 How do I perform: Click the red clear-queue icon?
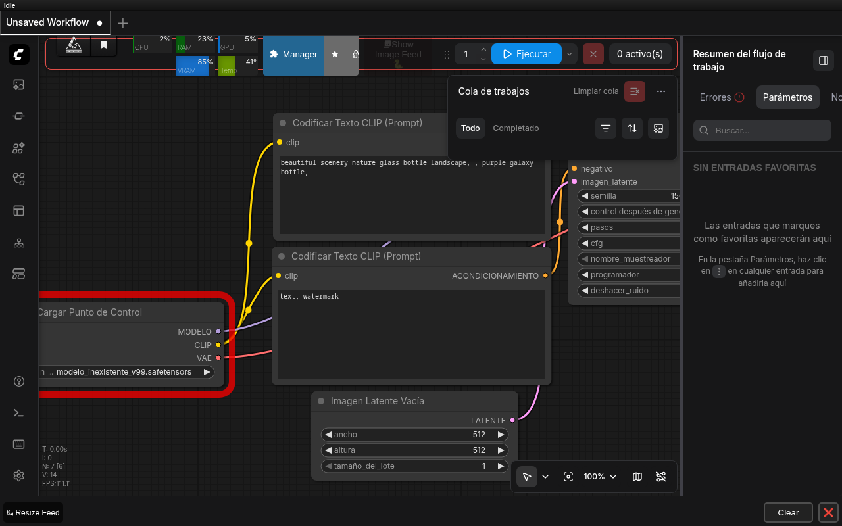coord(635,91)
